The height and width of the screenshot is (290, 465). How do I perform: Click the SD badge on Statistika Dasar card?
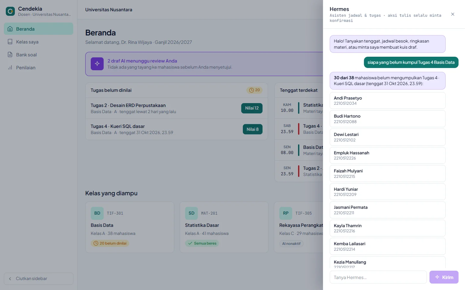[191, 213]
